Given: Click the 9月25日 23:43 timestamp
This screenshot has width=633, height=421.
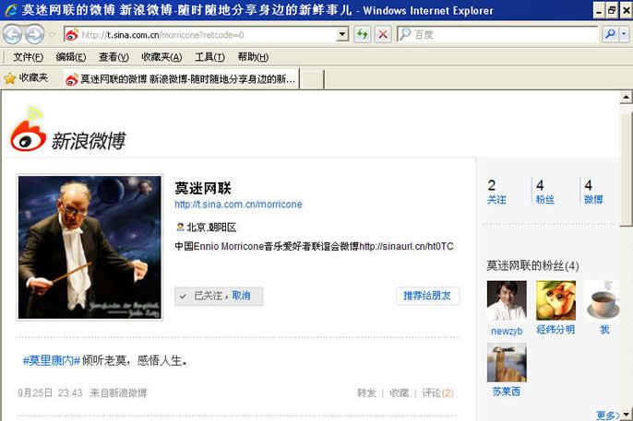Looking at the screenshot, I should coord(50,392).
